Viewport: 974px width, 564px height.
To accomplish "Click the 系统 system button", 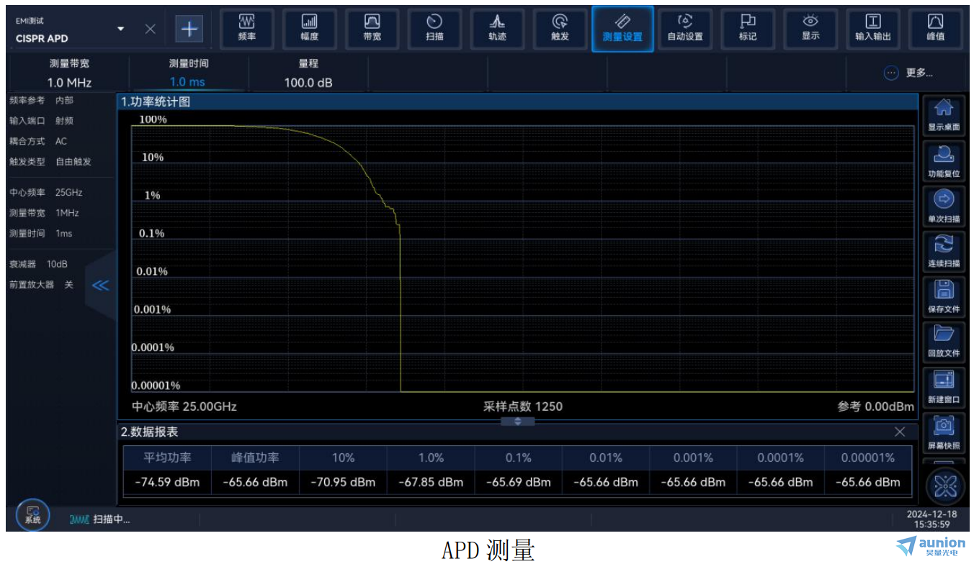I will point(32,514).
